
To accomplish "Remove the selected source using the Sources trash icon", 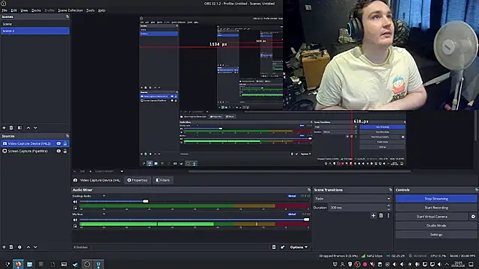I will click(x=11, y=247).
